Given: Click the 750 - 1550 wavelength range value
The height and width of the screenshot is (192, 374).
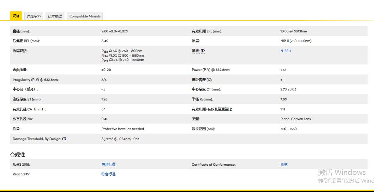Looking at the screenshot, I should [288, 129].
